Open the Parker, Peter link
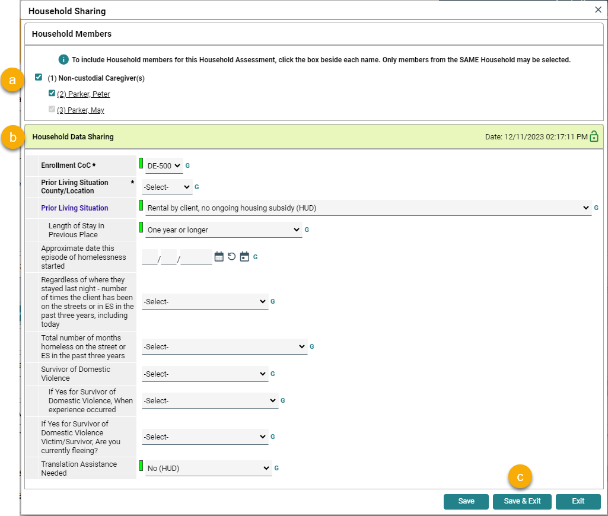The width and height of the screenshot is (608, 516). (84, 94)
